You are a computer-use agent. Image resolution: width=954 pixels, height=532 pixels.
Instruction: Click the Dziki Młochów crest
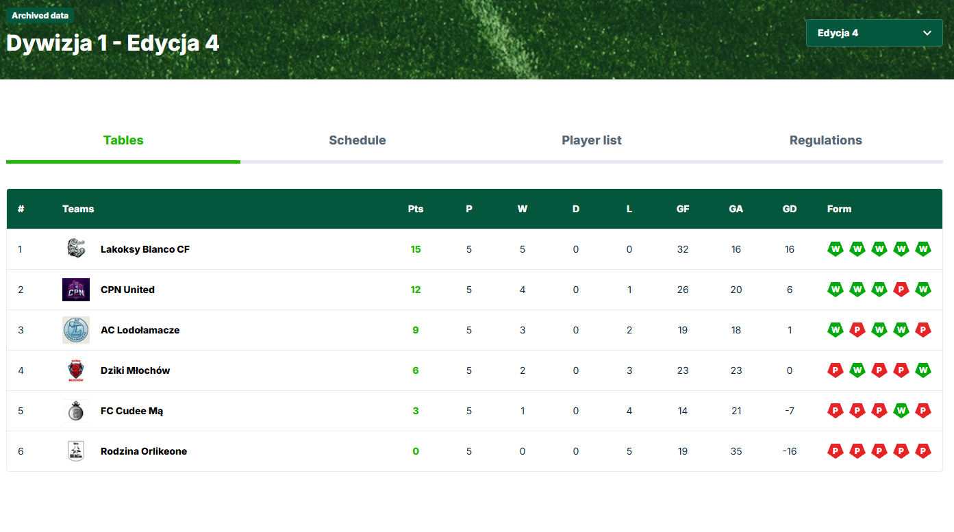[76, 370]
